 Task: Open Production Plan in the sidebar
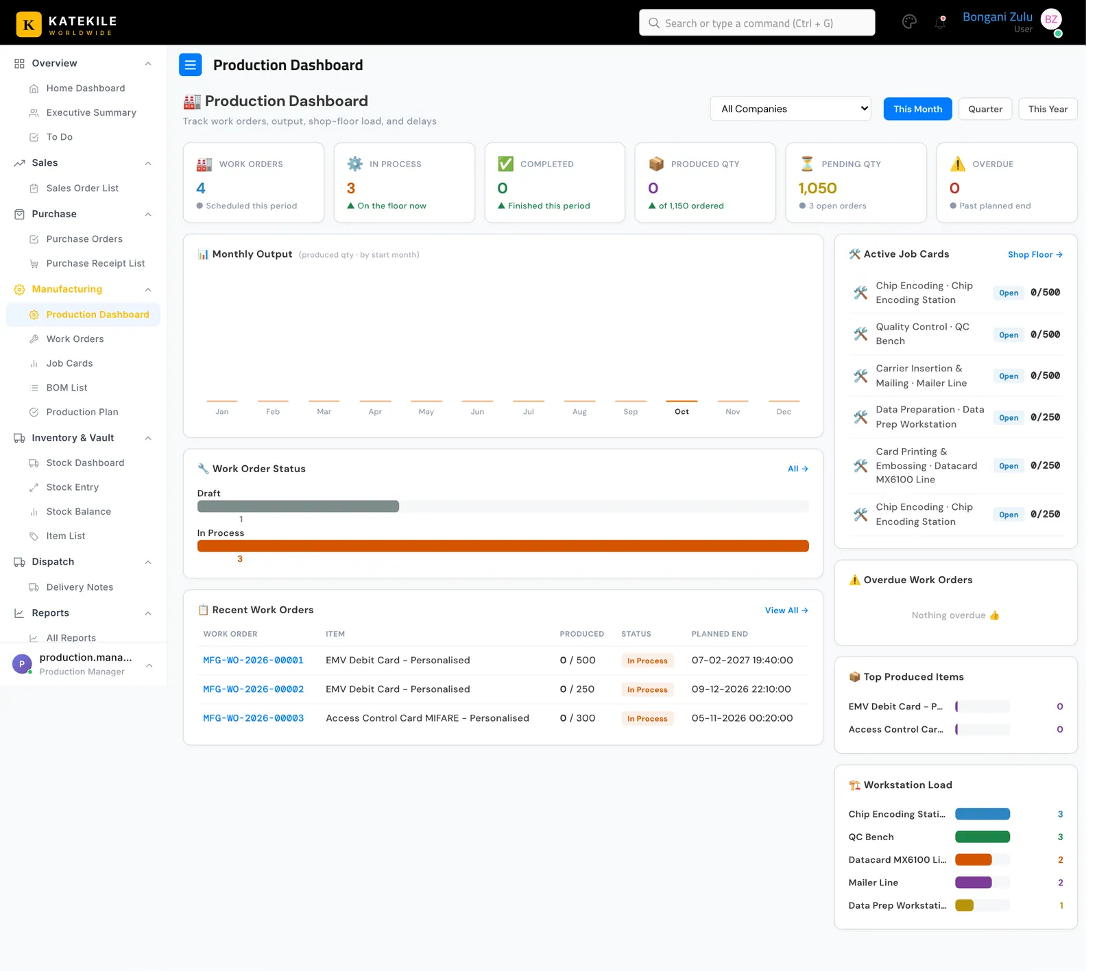pyautogui.click(x=82, y=412)
